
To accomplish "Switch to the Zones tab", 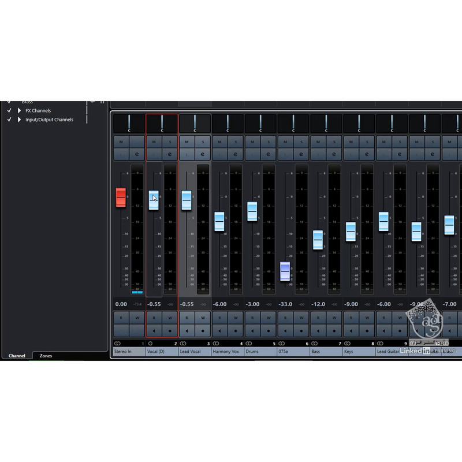I will coord(46,356).
